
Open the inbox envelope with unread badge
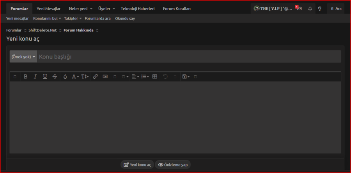(299, 9)
